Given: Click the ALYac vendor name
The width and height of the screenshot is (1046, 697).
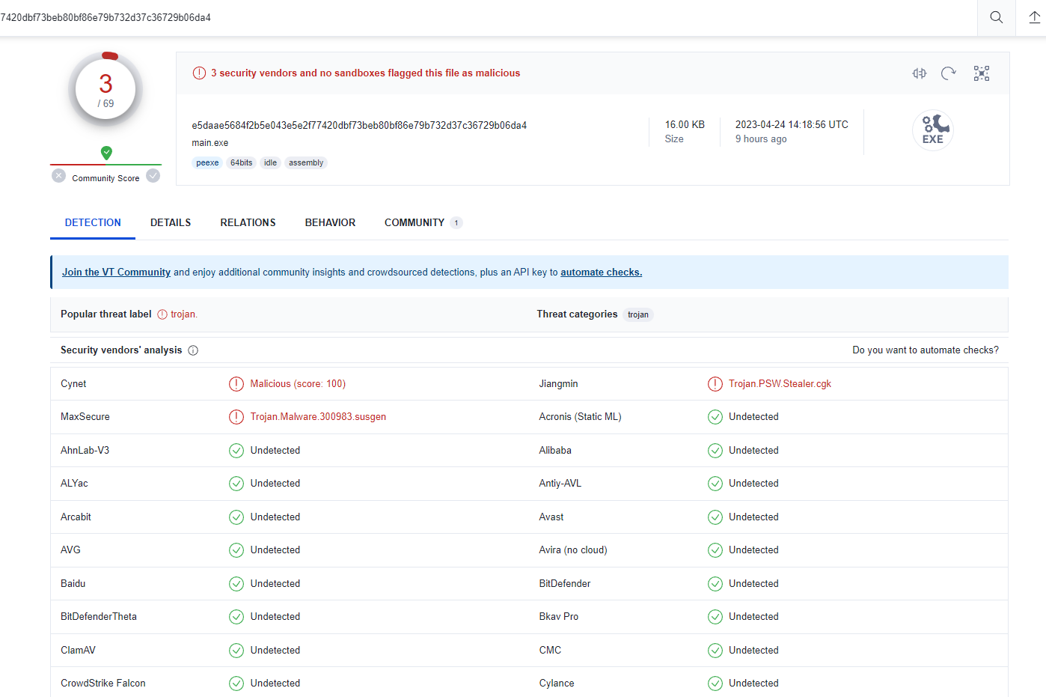Looking at the screenshot, I should (x=74, y=484).
